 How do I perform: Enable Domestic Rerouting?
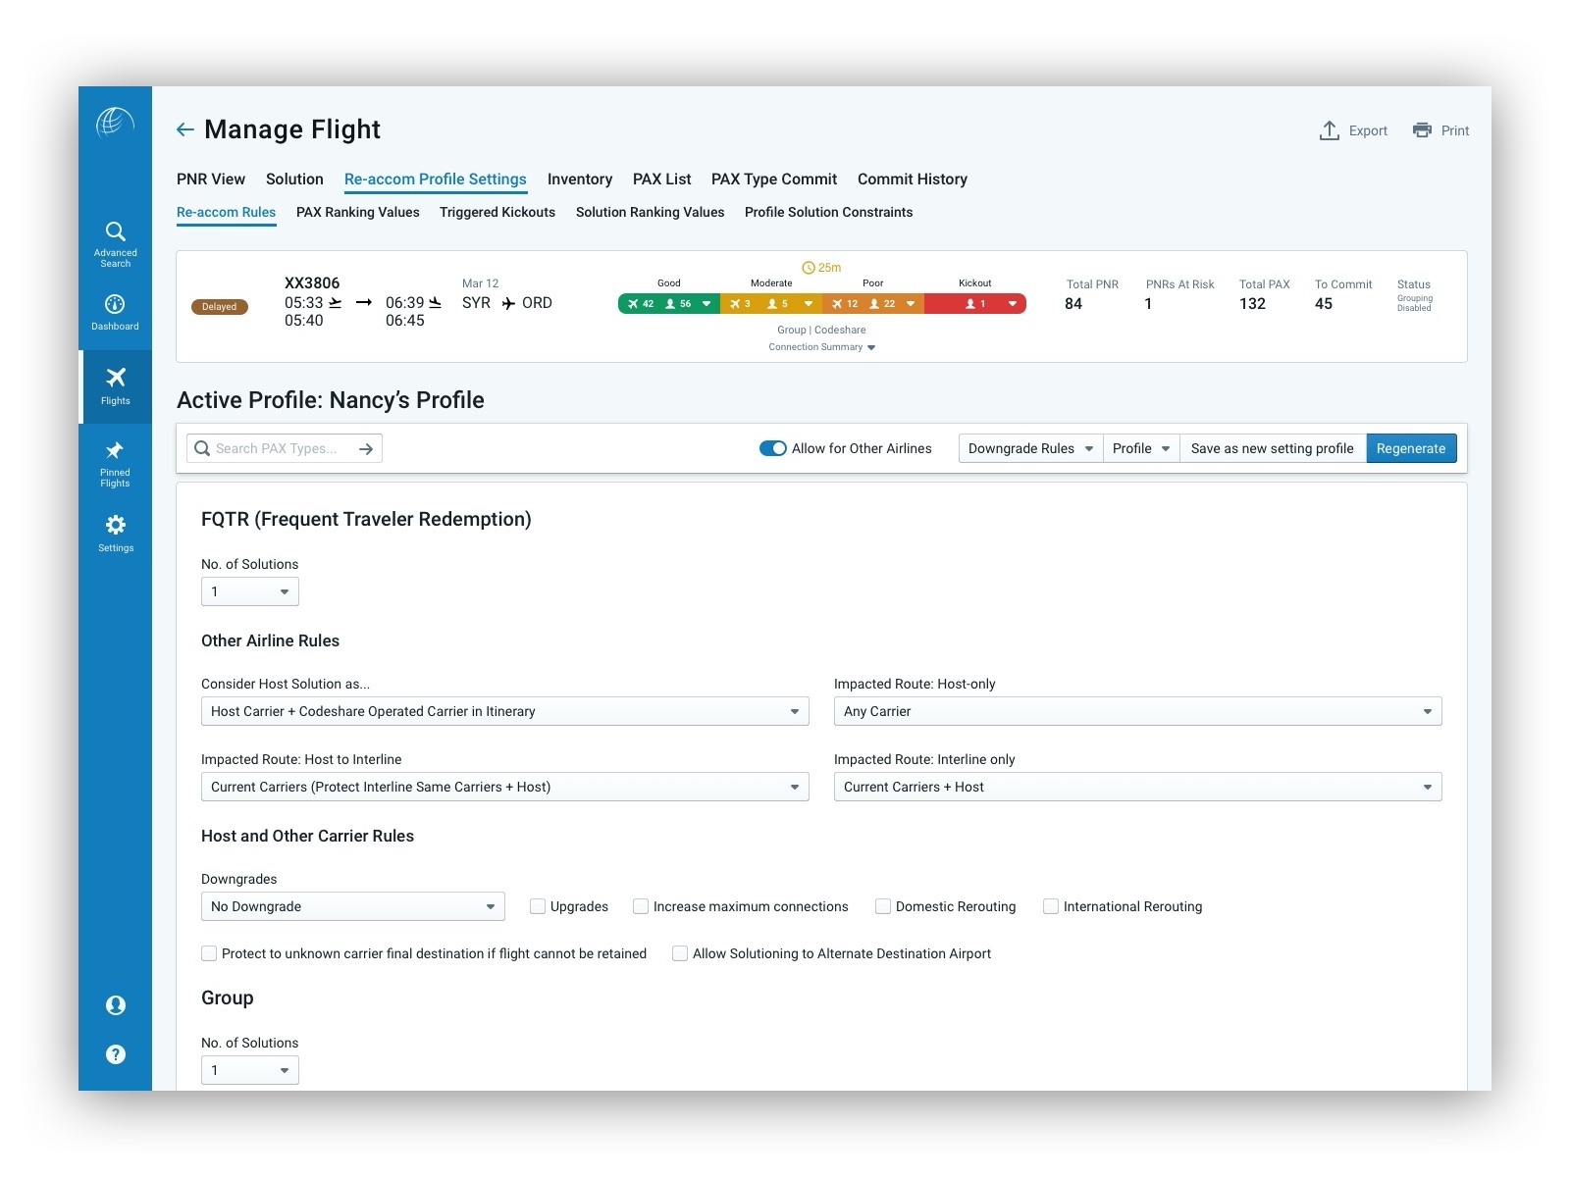click(x=883, y=906)
